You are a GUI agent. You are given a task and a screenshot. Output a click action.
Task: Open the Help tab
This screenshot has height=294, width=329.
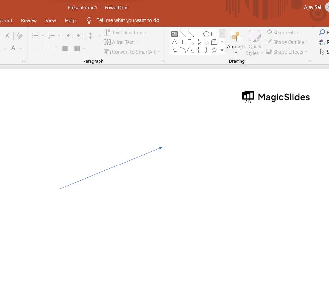pyautogui.click(x=70, y=20)
